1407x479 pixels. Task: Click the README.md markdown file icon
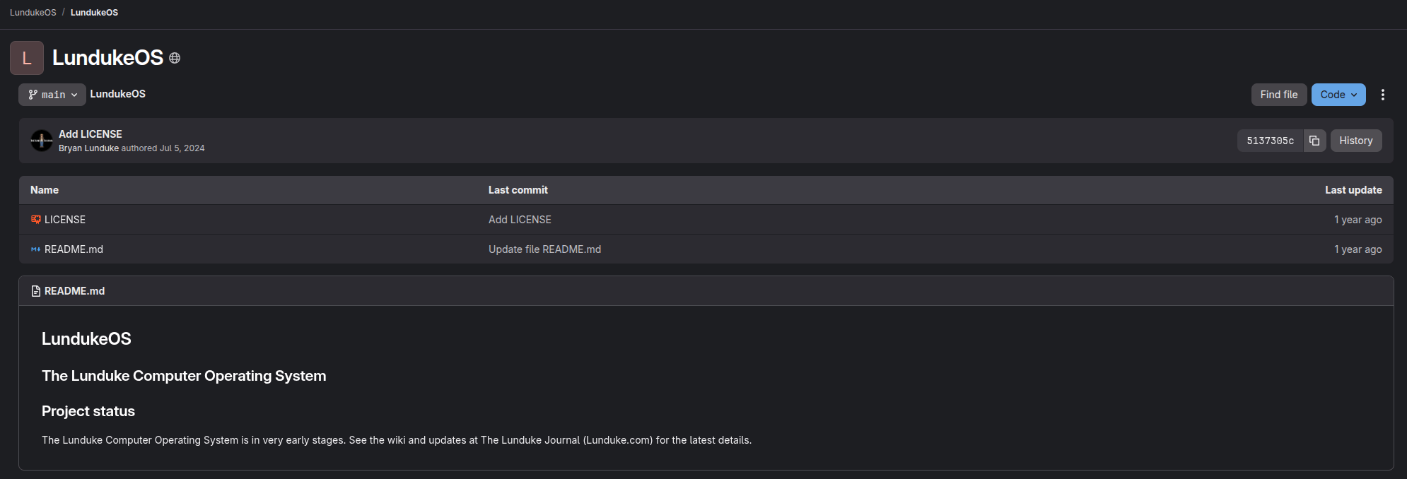(35, 249)
